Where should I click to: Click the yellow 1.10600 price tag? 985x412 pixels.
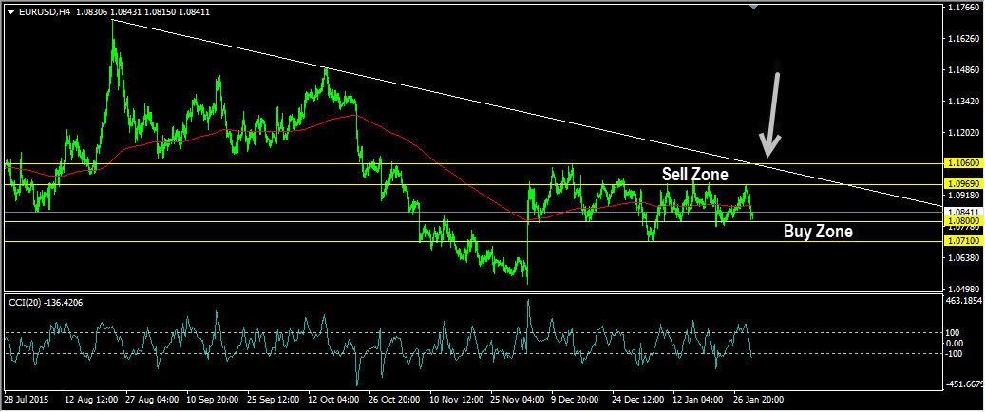coord(963,162)
